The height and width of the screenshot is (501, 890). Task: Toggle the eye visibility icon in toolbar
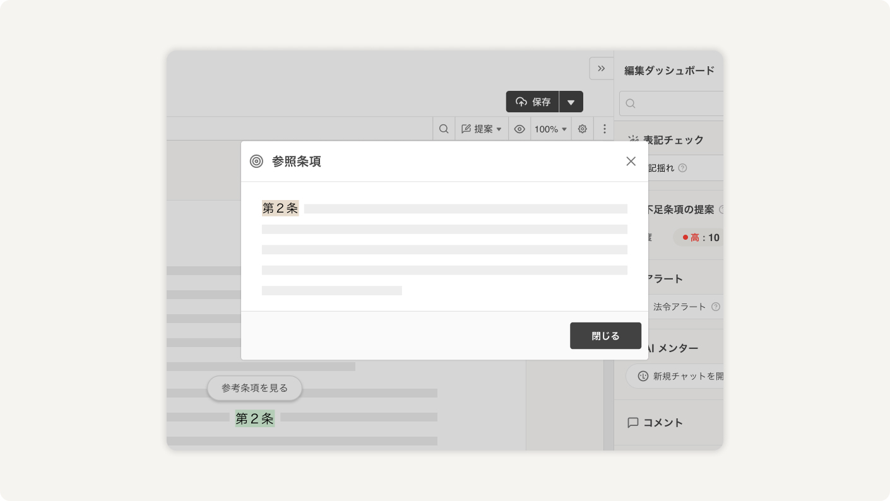point(519,129)
